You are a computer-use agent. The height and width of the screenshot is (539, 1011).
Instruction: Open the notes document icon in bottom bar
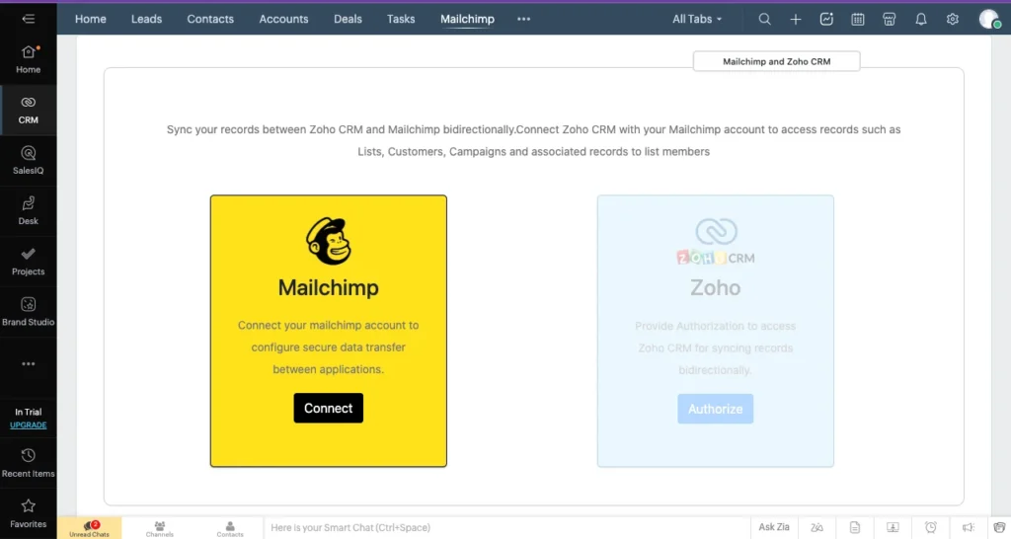[x=854, y=527]
